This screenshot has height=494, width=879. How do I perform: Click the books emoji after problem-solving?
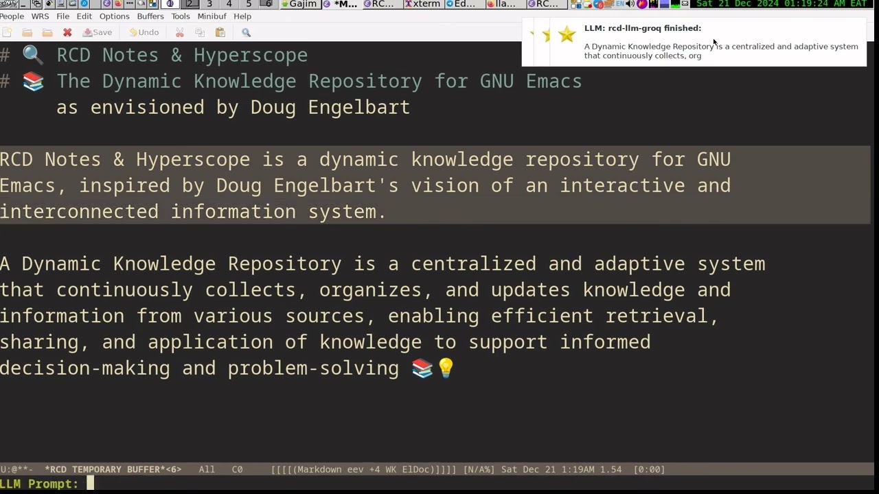pyautogui.click(x=422, y=368)
